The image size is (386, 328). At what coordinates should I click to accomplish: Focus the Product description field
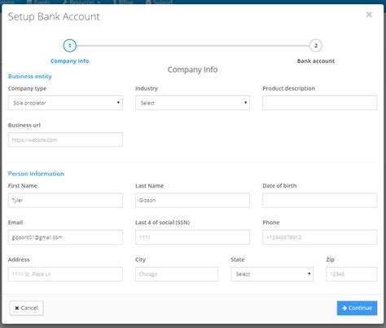(x=320, y=103)
